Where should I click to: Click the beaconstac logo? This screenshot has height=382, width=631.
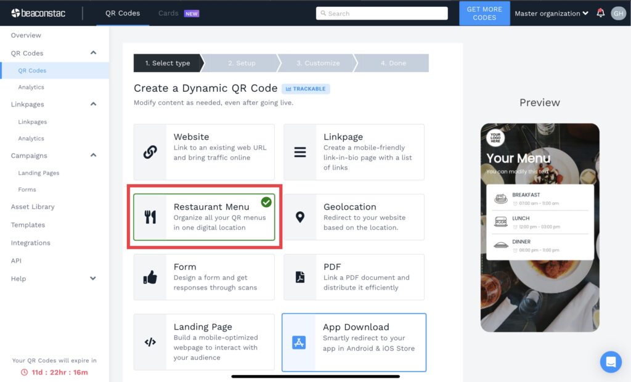[x=37, y=13]
